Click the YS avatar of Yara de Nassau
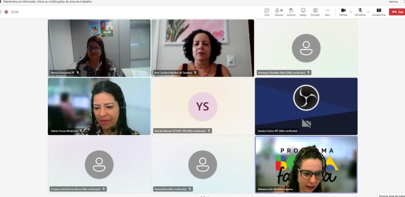The width and height of the screenshot is (405, 197). [x=202, y=106]
